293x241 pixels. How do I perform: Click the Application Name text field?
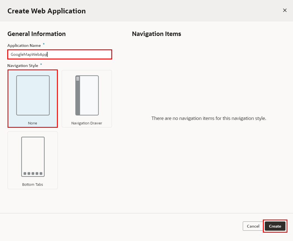click(60, 54)
